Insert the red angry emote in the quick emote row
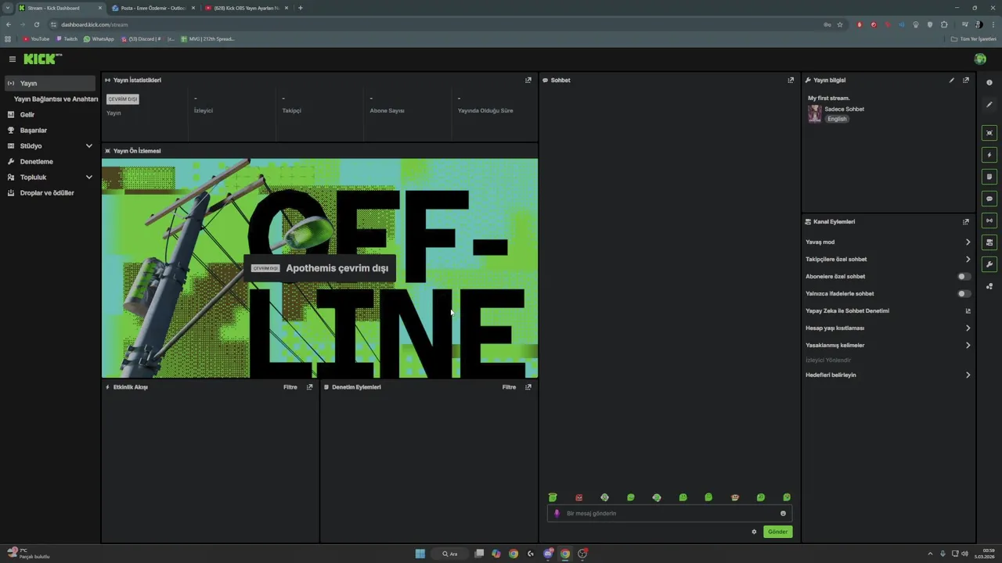This screenshot has height=563, width=1002. point(578,497)
